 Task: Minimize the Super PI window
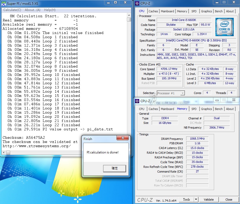[108, 3]
